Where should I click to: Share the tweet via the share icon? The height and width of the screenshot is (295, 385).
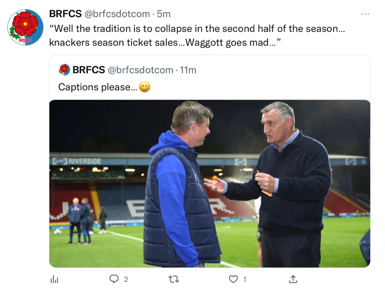pos(293,279)
